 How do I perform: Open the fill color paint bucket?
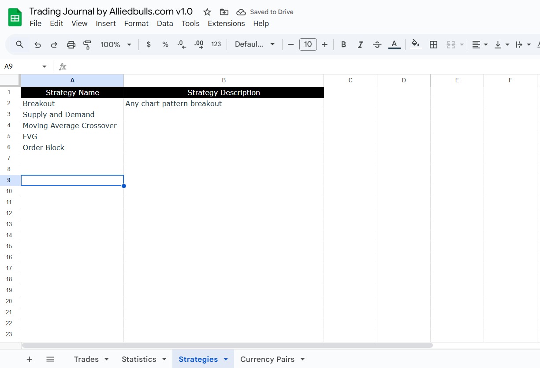pyautogui.click(x=415, y=44)
